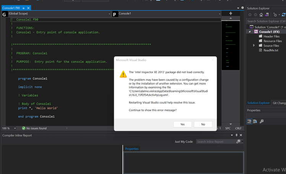
Task: Focus the Search Inline Report field
Action: [216, 142]
